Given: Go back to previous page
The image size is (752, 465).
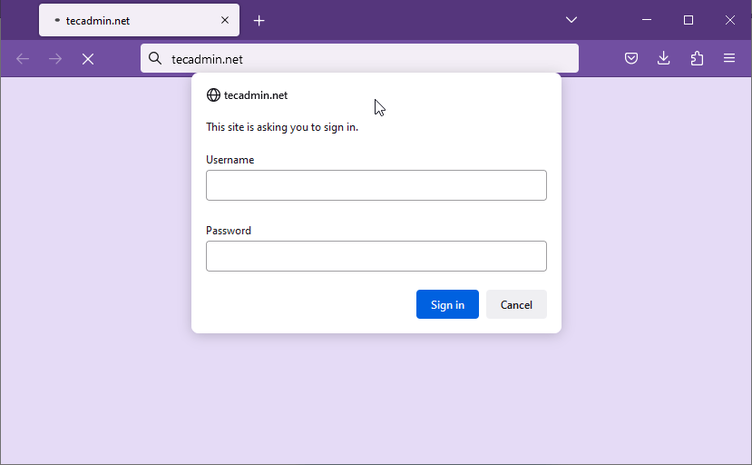Looking at the screenshot, I should click(x=23, y=59).
